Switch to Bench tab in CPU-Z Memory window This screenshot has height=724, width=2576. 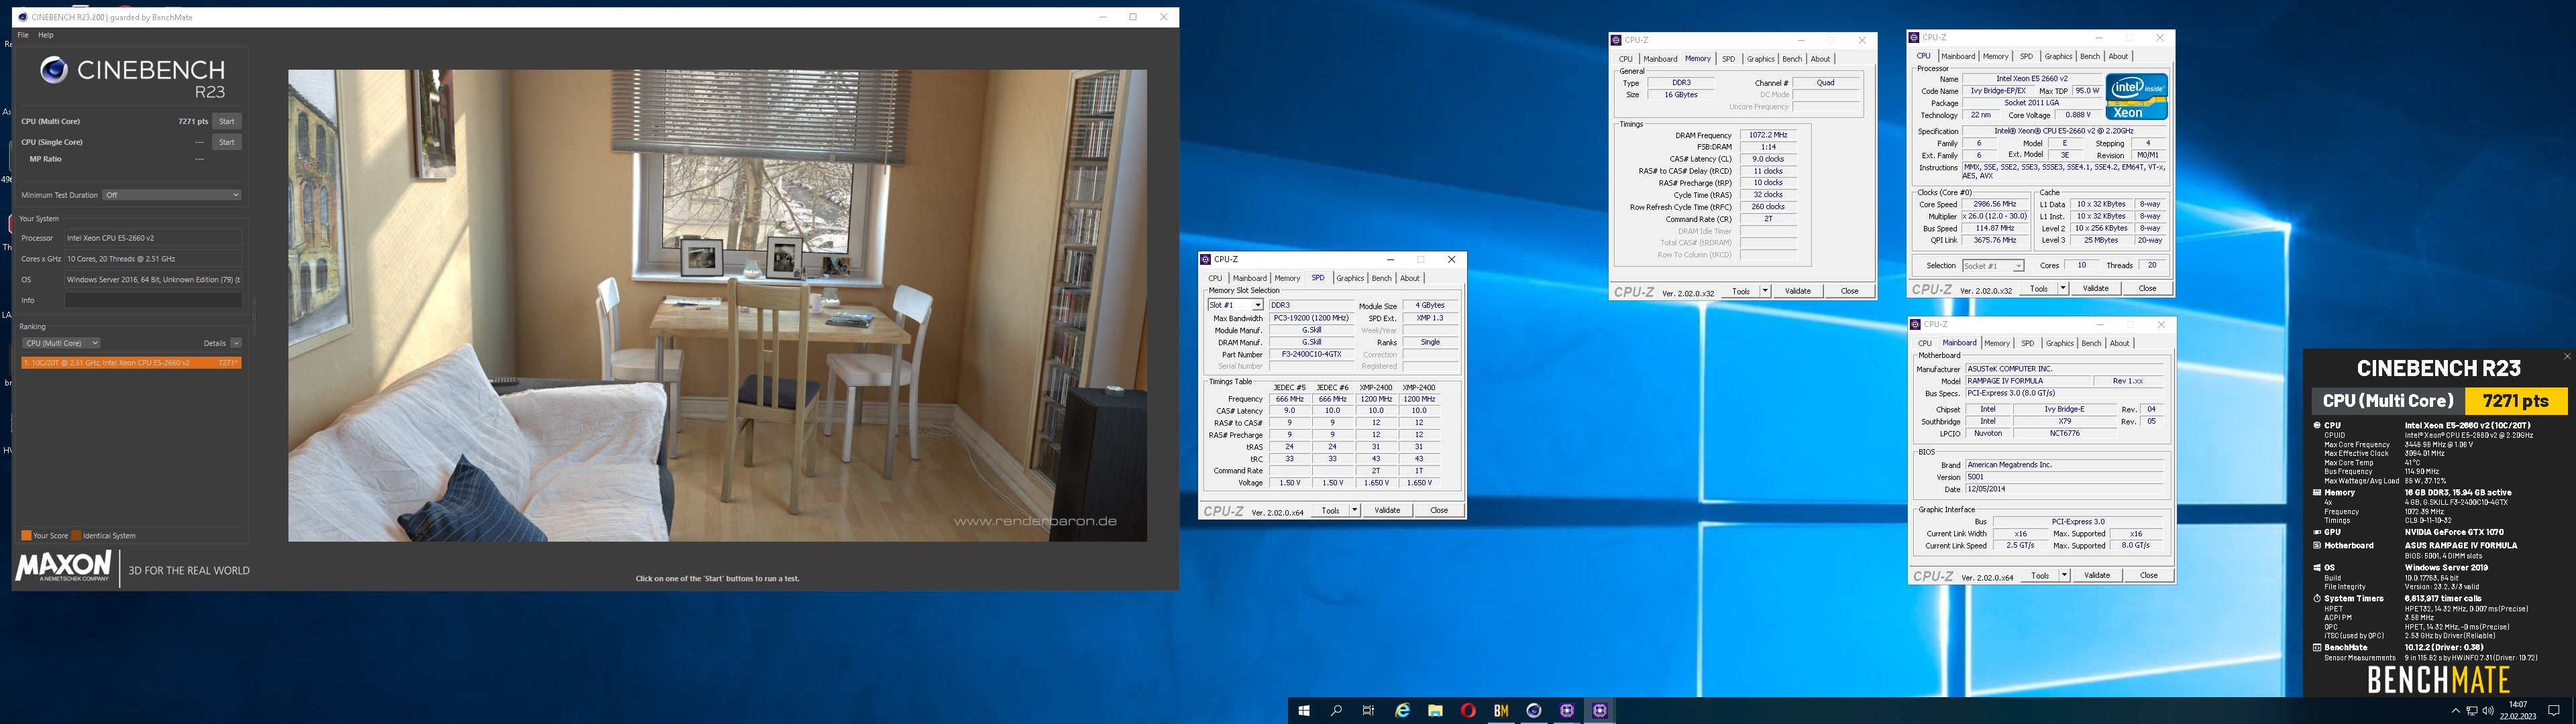coord(1792,59)
